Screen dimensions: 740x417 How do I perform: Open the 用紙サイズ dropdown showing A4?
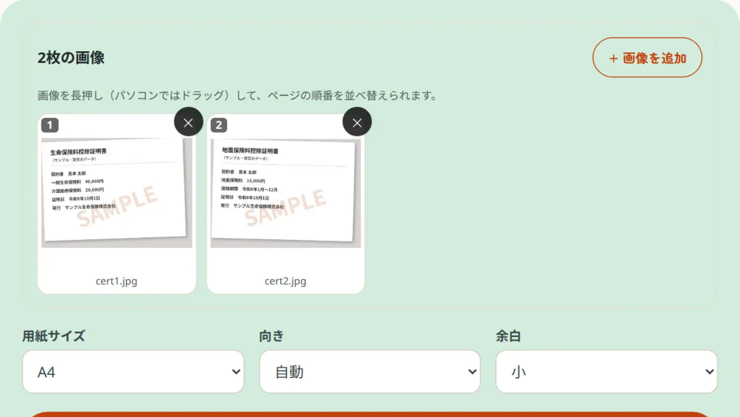[133, 372]
